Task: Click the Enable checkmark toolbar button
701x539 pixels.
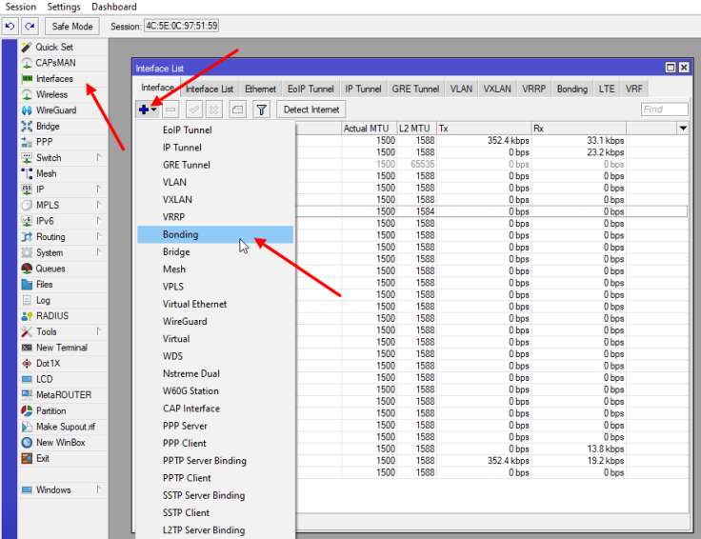Action: coord(193,110)
